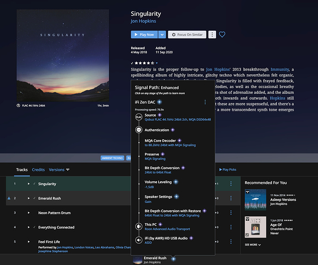Open the album rating dropdown arrow
Screen dimensions: 318x265
point(157,63)
